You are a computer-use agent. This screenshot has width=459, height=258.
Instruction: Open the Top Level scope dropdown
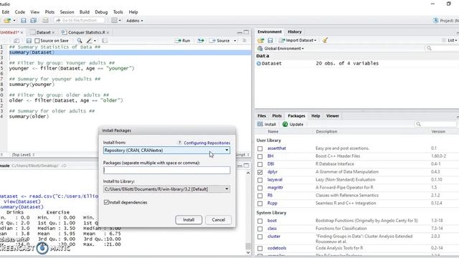(x=23, y=155)
